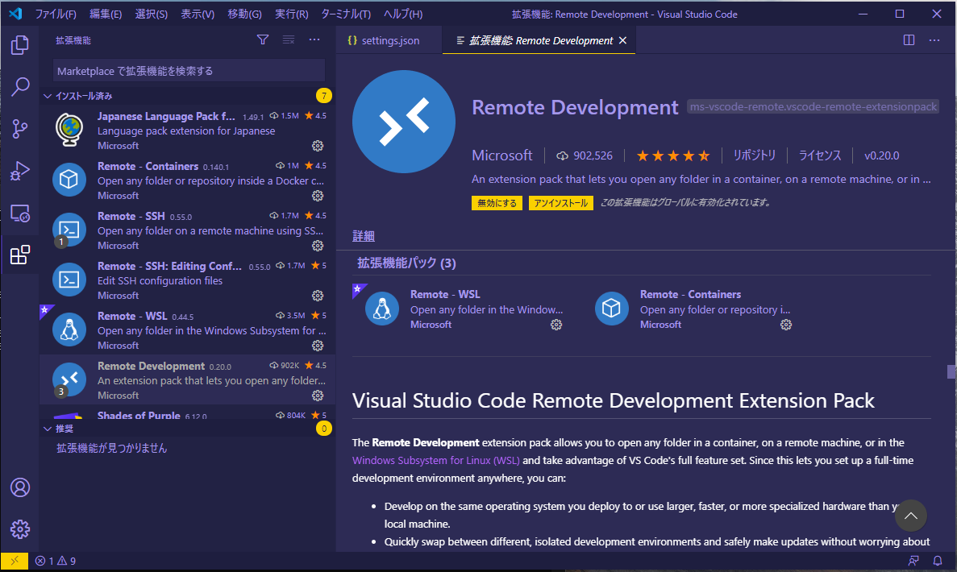Click the large Remote Development logo
Image resolution: width=957 pixels, height=572 pixels.
tap(403, 122)
